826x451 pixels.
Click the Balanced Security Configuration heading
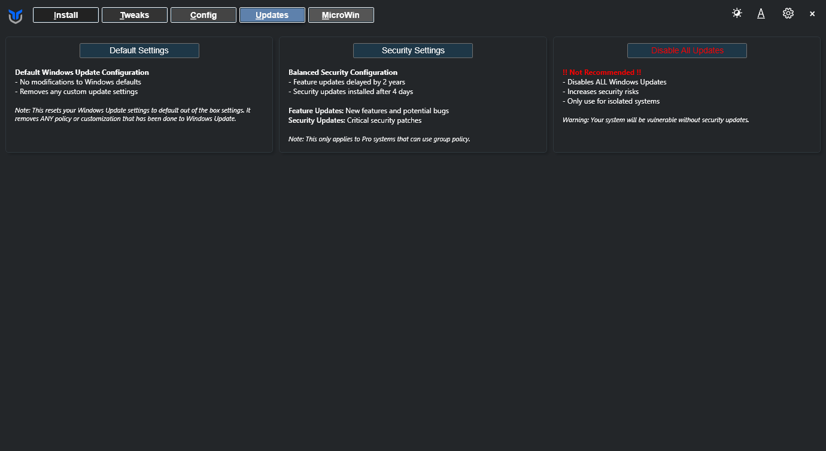343,72
